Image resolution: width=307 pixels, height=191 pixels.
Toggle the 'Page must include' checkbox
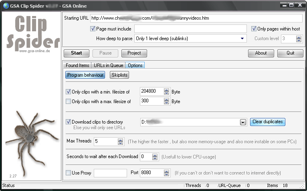(x=93, y=29)
